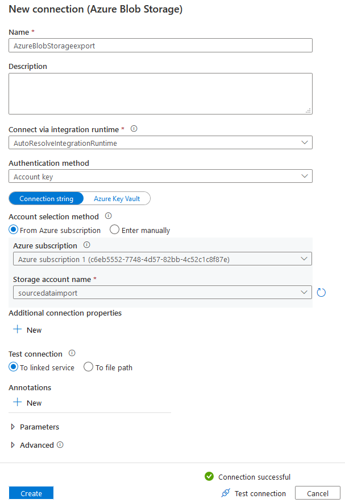This screenshot has width=345, height=503.
Task: Click info icon next to Account selection method
Action: pyautogui.click(x=108, y=216)
